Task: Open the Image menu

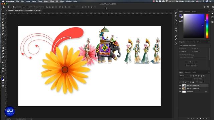Action: [28, 1]
